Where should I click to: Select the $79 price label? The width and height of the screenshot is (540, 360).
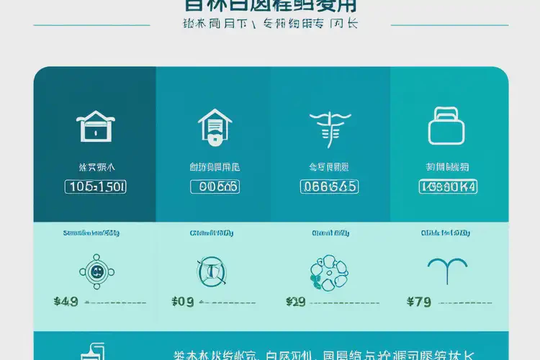(419, 302)
